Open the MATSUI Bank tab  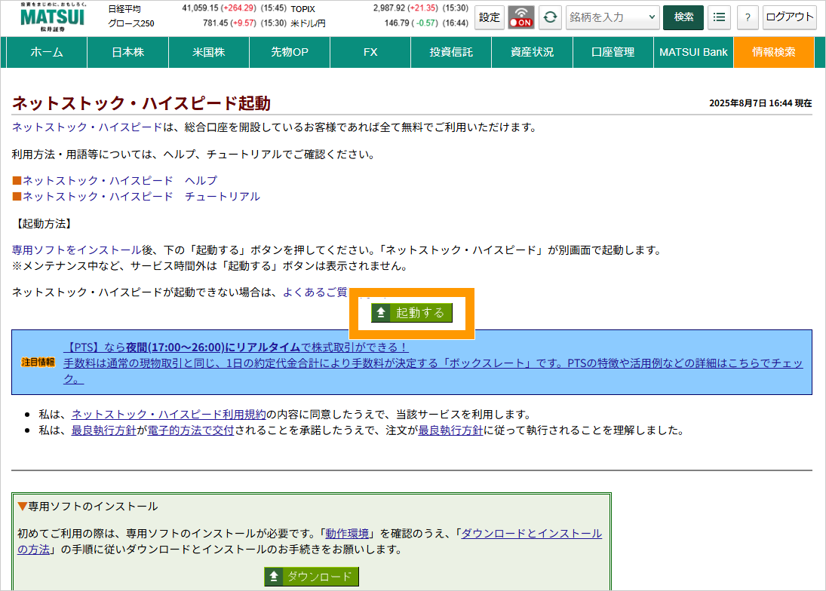(693, 52)
